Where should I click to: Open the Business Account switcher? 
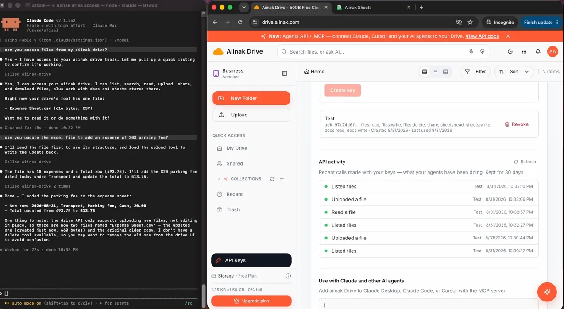(x=234, y=73)
